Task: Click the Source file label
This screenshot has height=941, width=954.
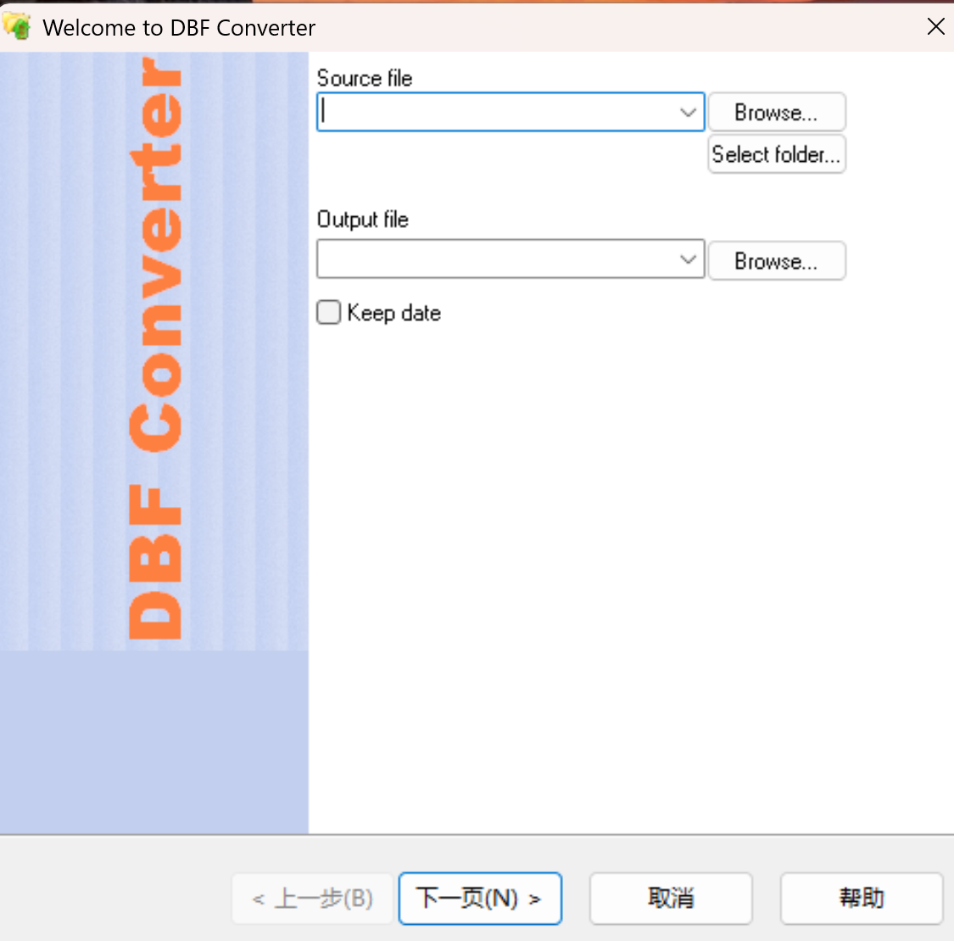Action: (x=365, y=79)
